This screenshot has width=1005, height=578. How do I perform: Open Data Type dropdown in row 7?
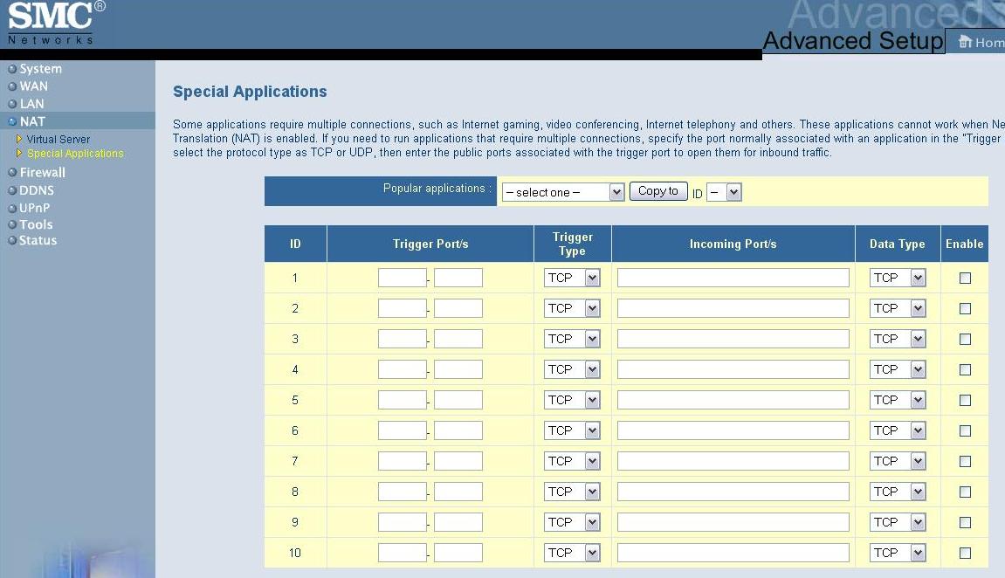coord(898,461)
